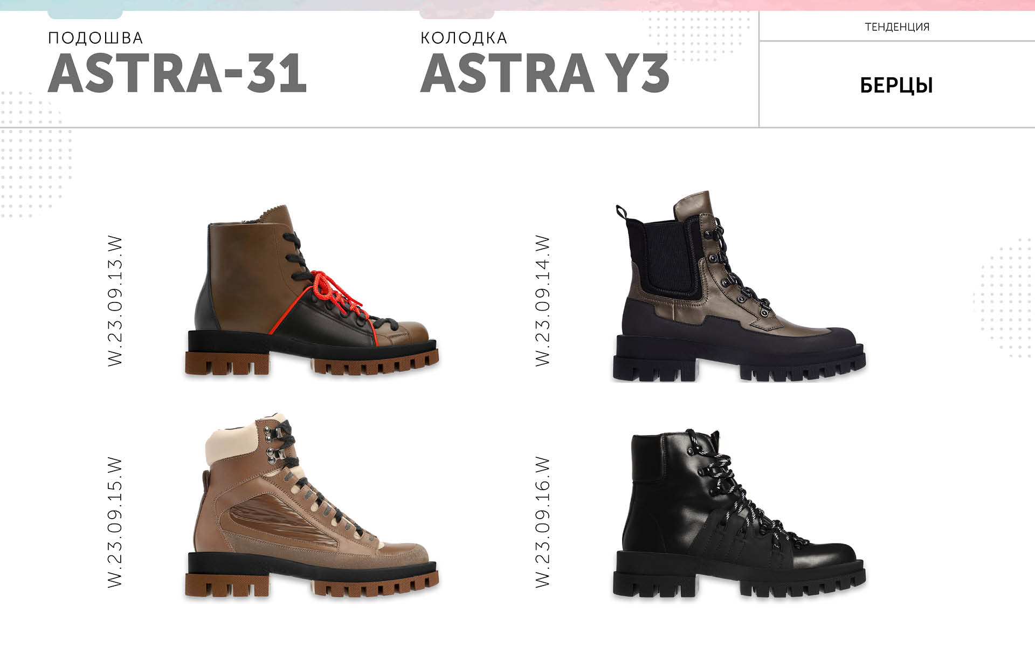The image size is (1035, 647).
Task: Click the ASTRA-31 sole title
Action: point(177,73)
